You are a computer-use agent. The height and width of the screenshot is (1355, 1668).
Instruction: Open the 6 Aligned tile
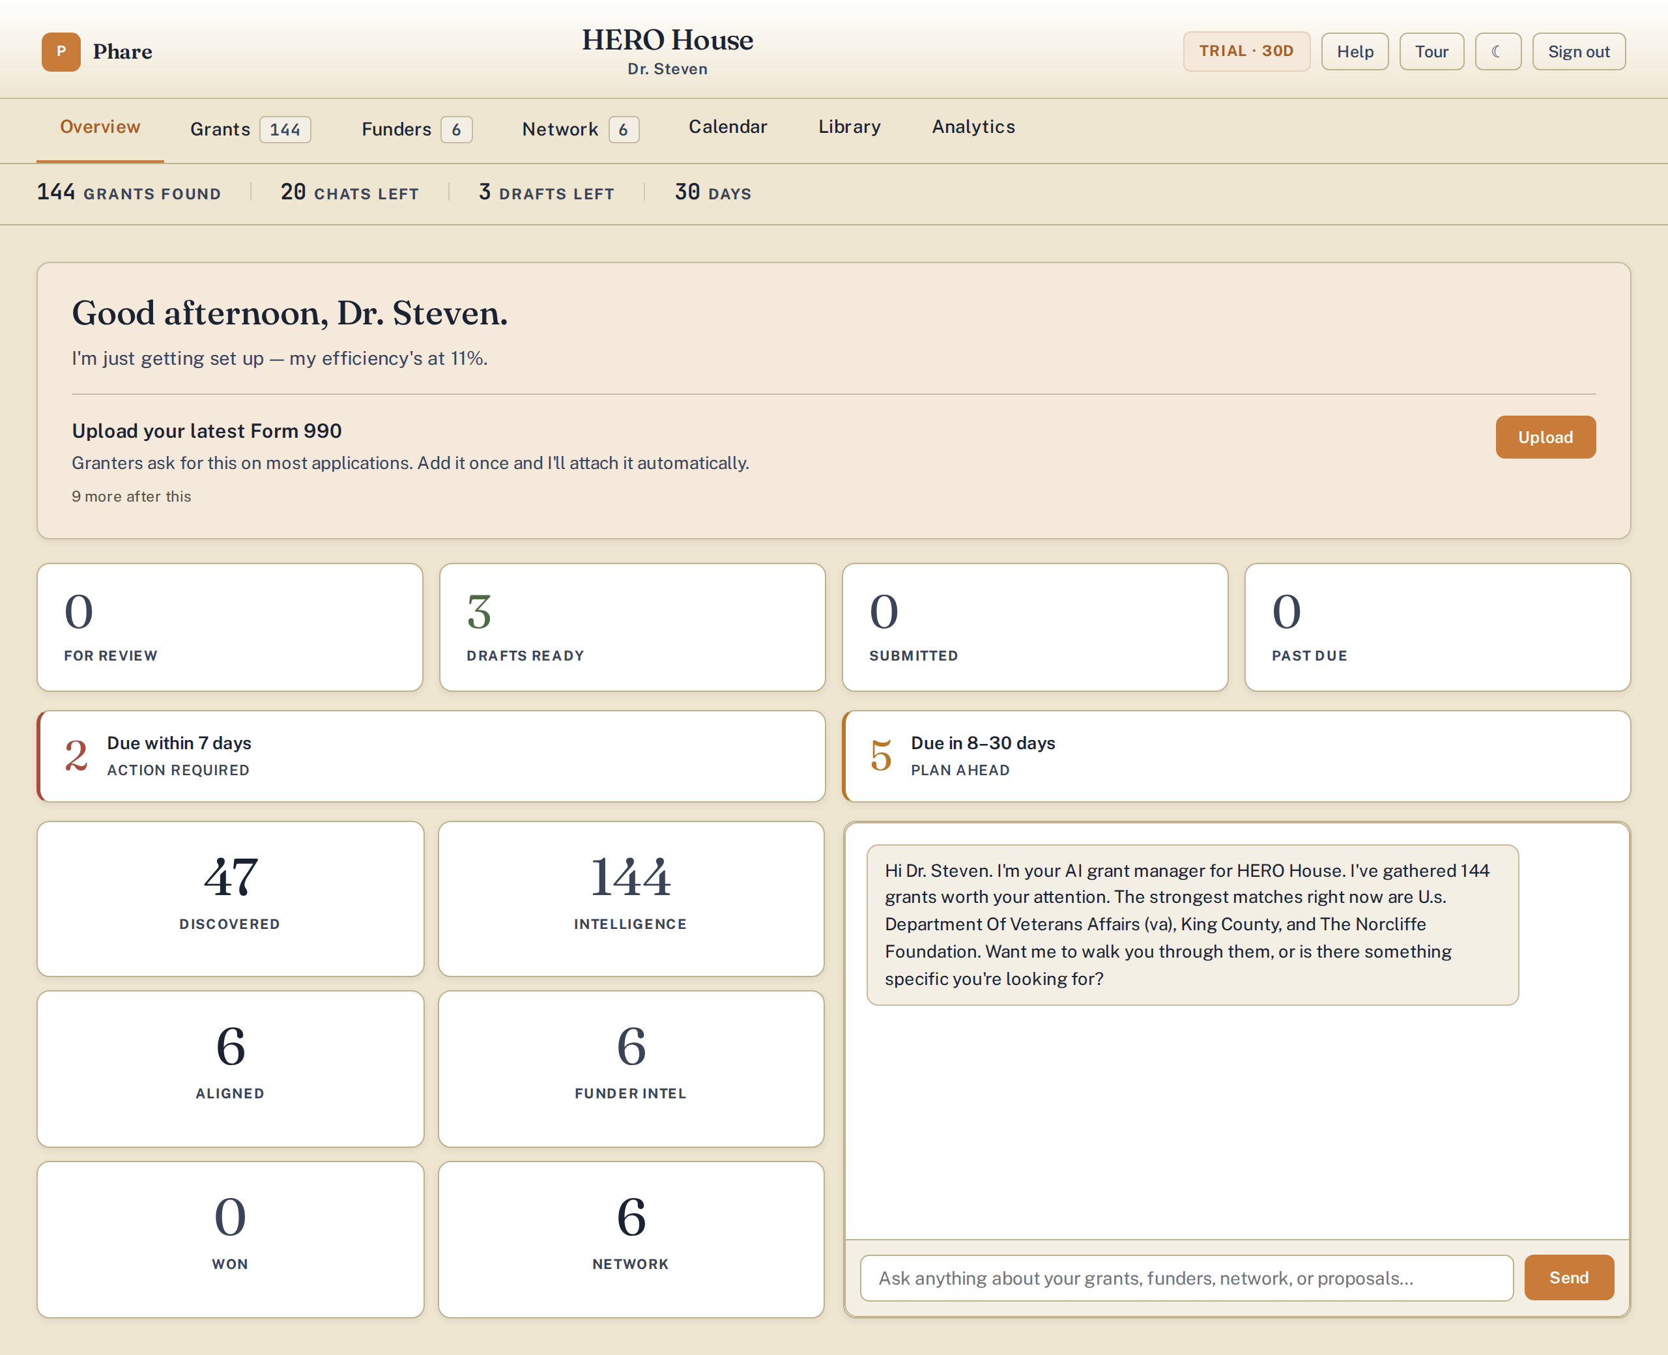coord(230,1068)
